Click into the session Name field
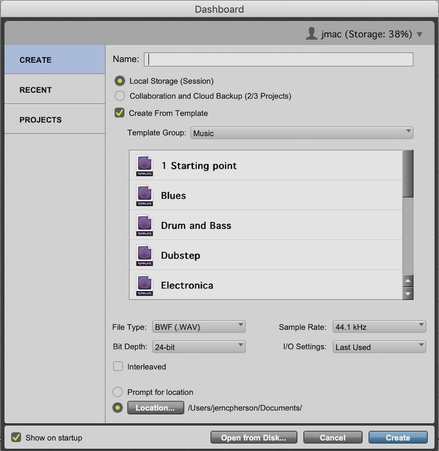The width and height of the screenshot is (439, 451). 278,59
